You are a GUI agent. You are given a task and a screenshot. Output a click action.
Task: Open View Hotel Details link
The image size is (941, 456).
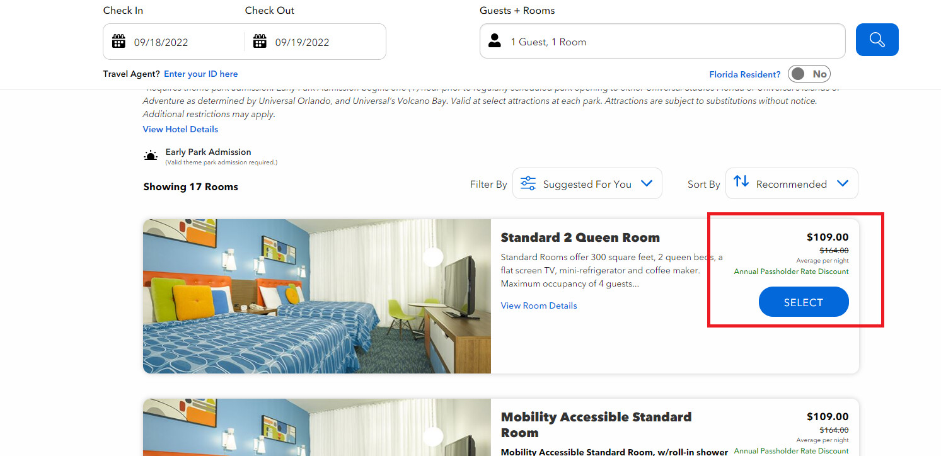coord(180,129)
